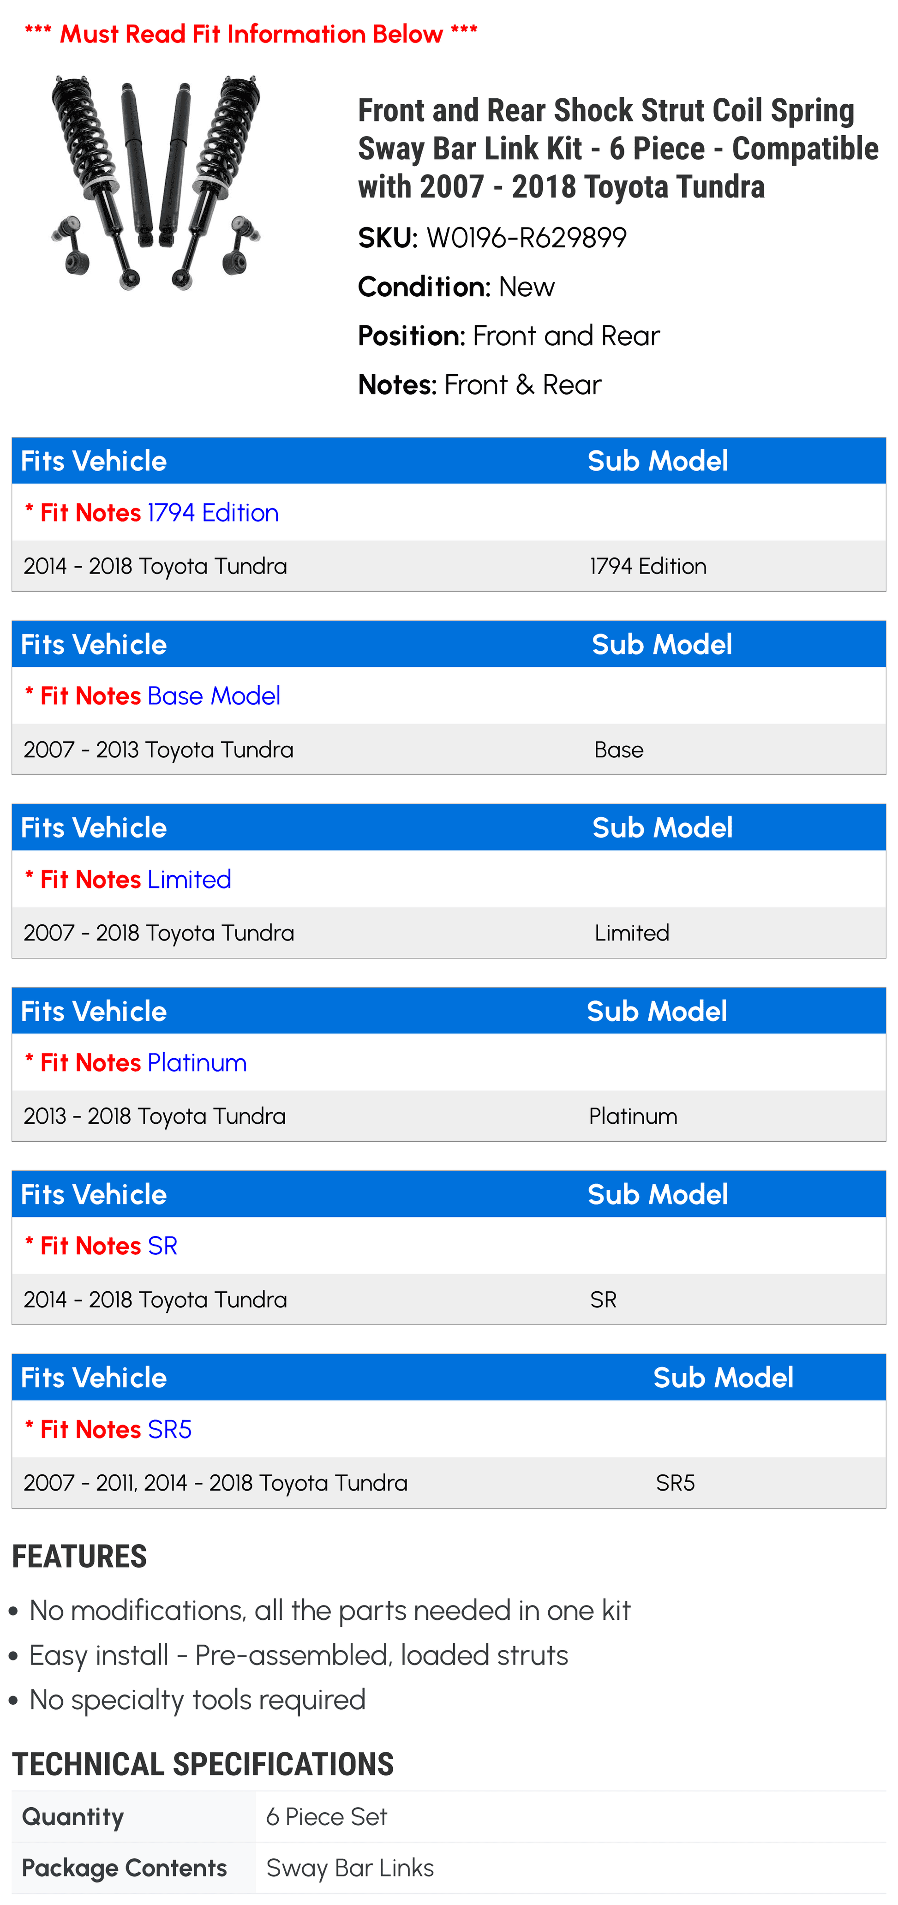Click the 2014 - 2018 Toyota Tundra SR row
The image size is (898, 1905).
[x=449, y=1300]
